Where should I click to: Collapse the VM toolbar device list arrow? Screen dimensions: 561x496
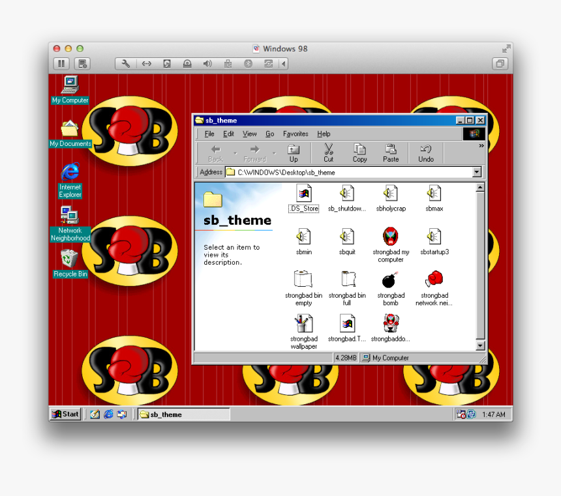[283, 64]
